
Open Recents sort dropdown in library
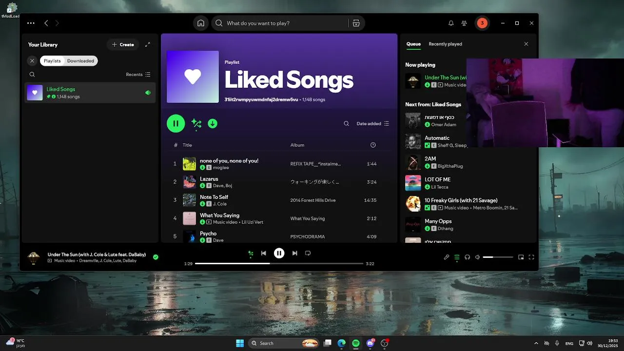[x=138, y=75]
